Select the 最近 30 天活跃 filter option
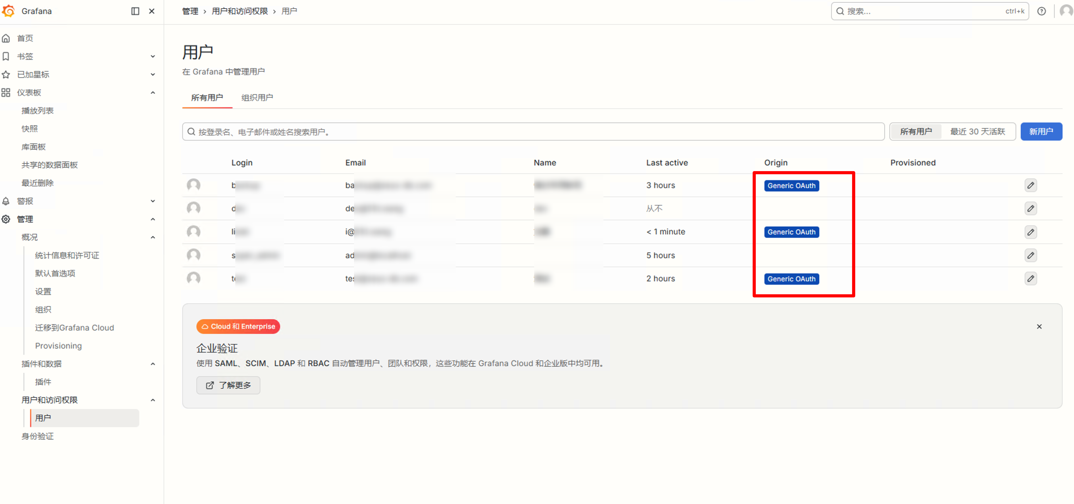The image size is (1074, 504). [x=978, y=132]
